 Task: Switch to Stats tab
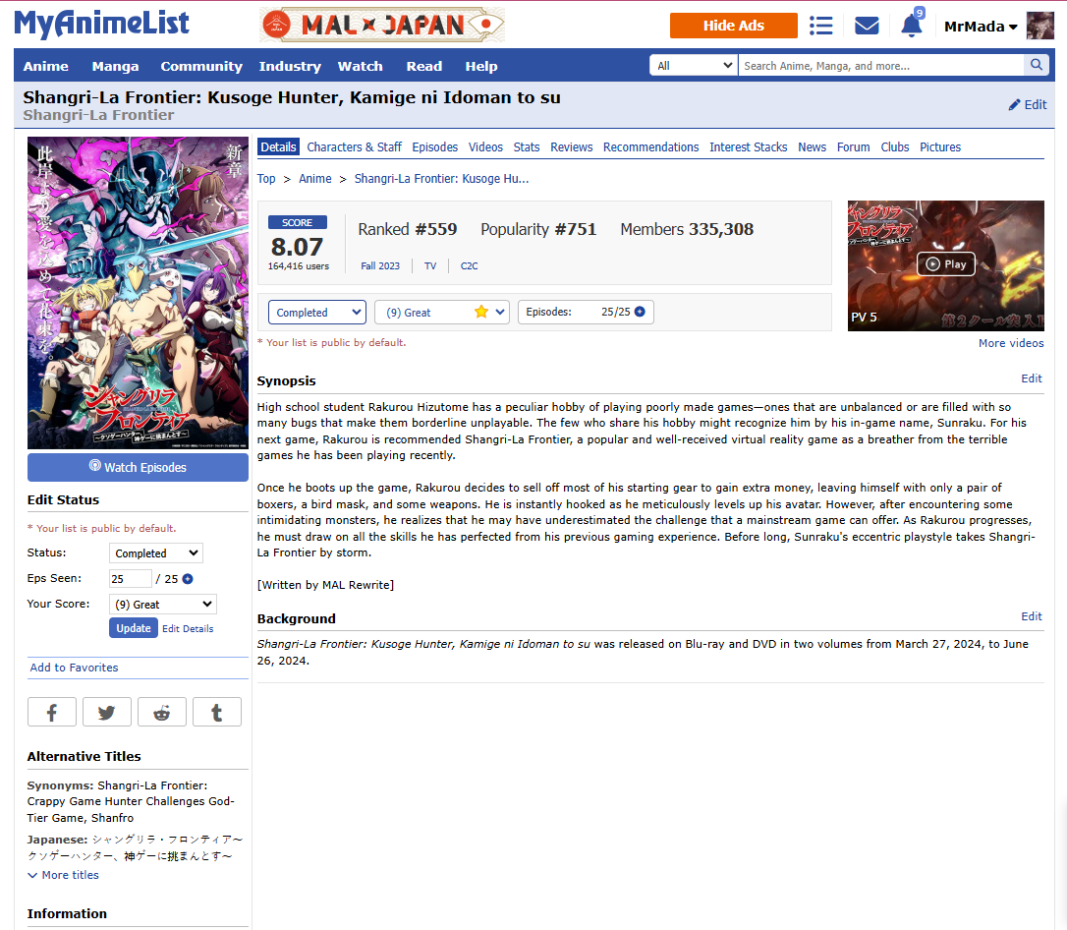[x=527, y=147]
